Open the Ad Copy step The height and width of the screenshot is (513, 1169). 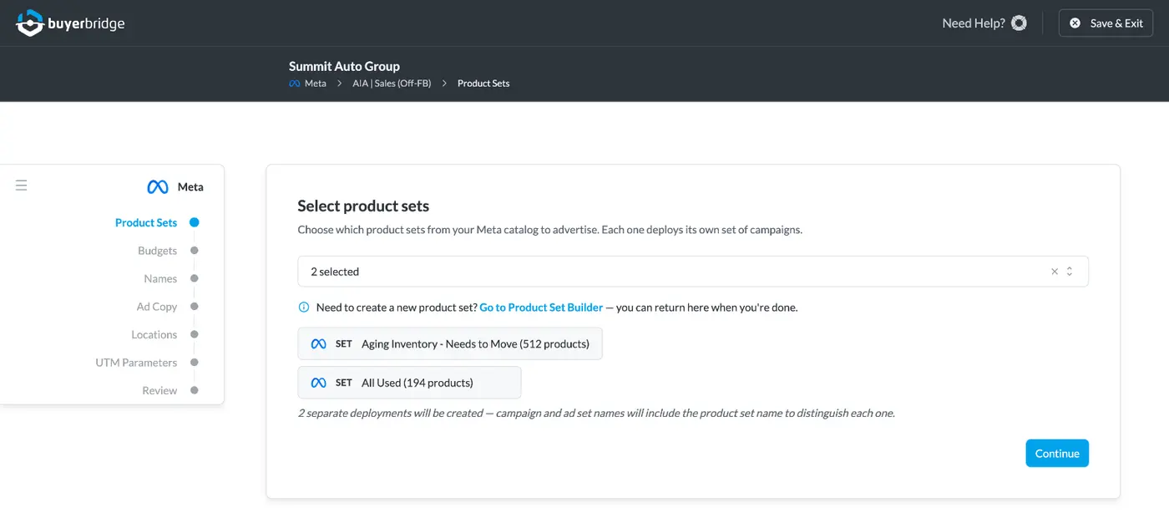coord(157,307)
